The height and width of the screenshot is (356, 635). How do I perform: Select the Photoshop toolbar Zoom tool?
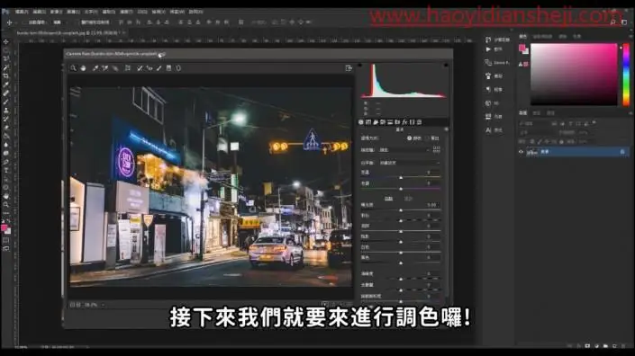coord(5,204)
